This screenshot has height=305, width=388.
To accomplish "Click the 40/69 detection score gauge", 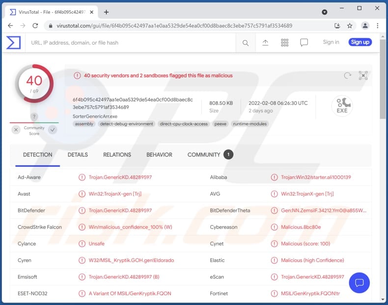I will coord(34,84).
